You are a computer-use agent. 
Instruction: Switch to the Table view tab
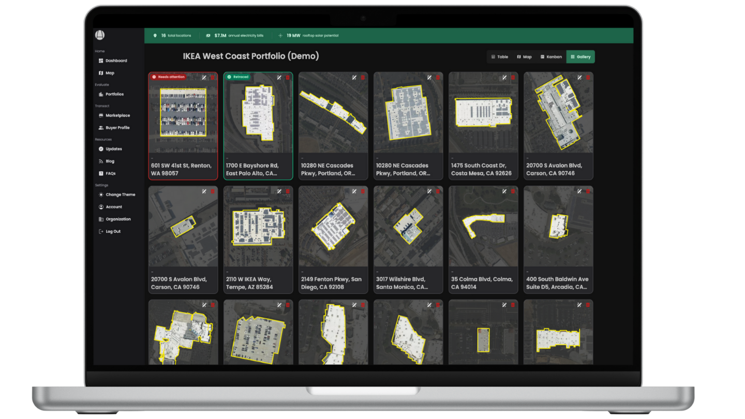click(499, 57)
